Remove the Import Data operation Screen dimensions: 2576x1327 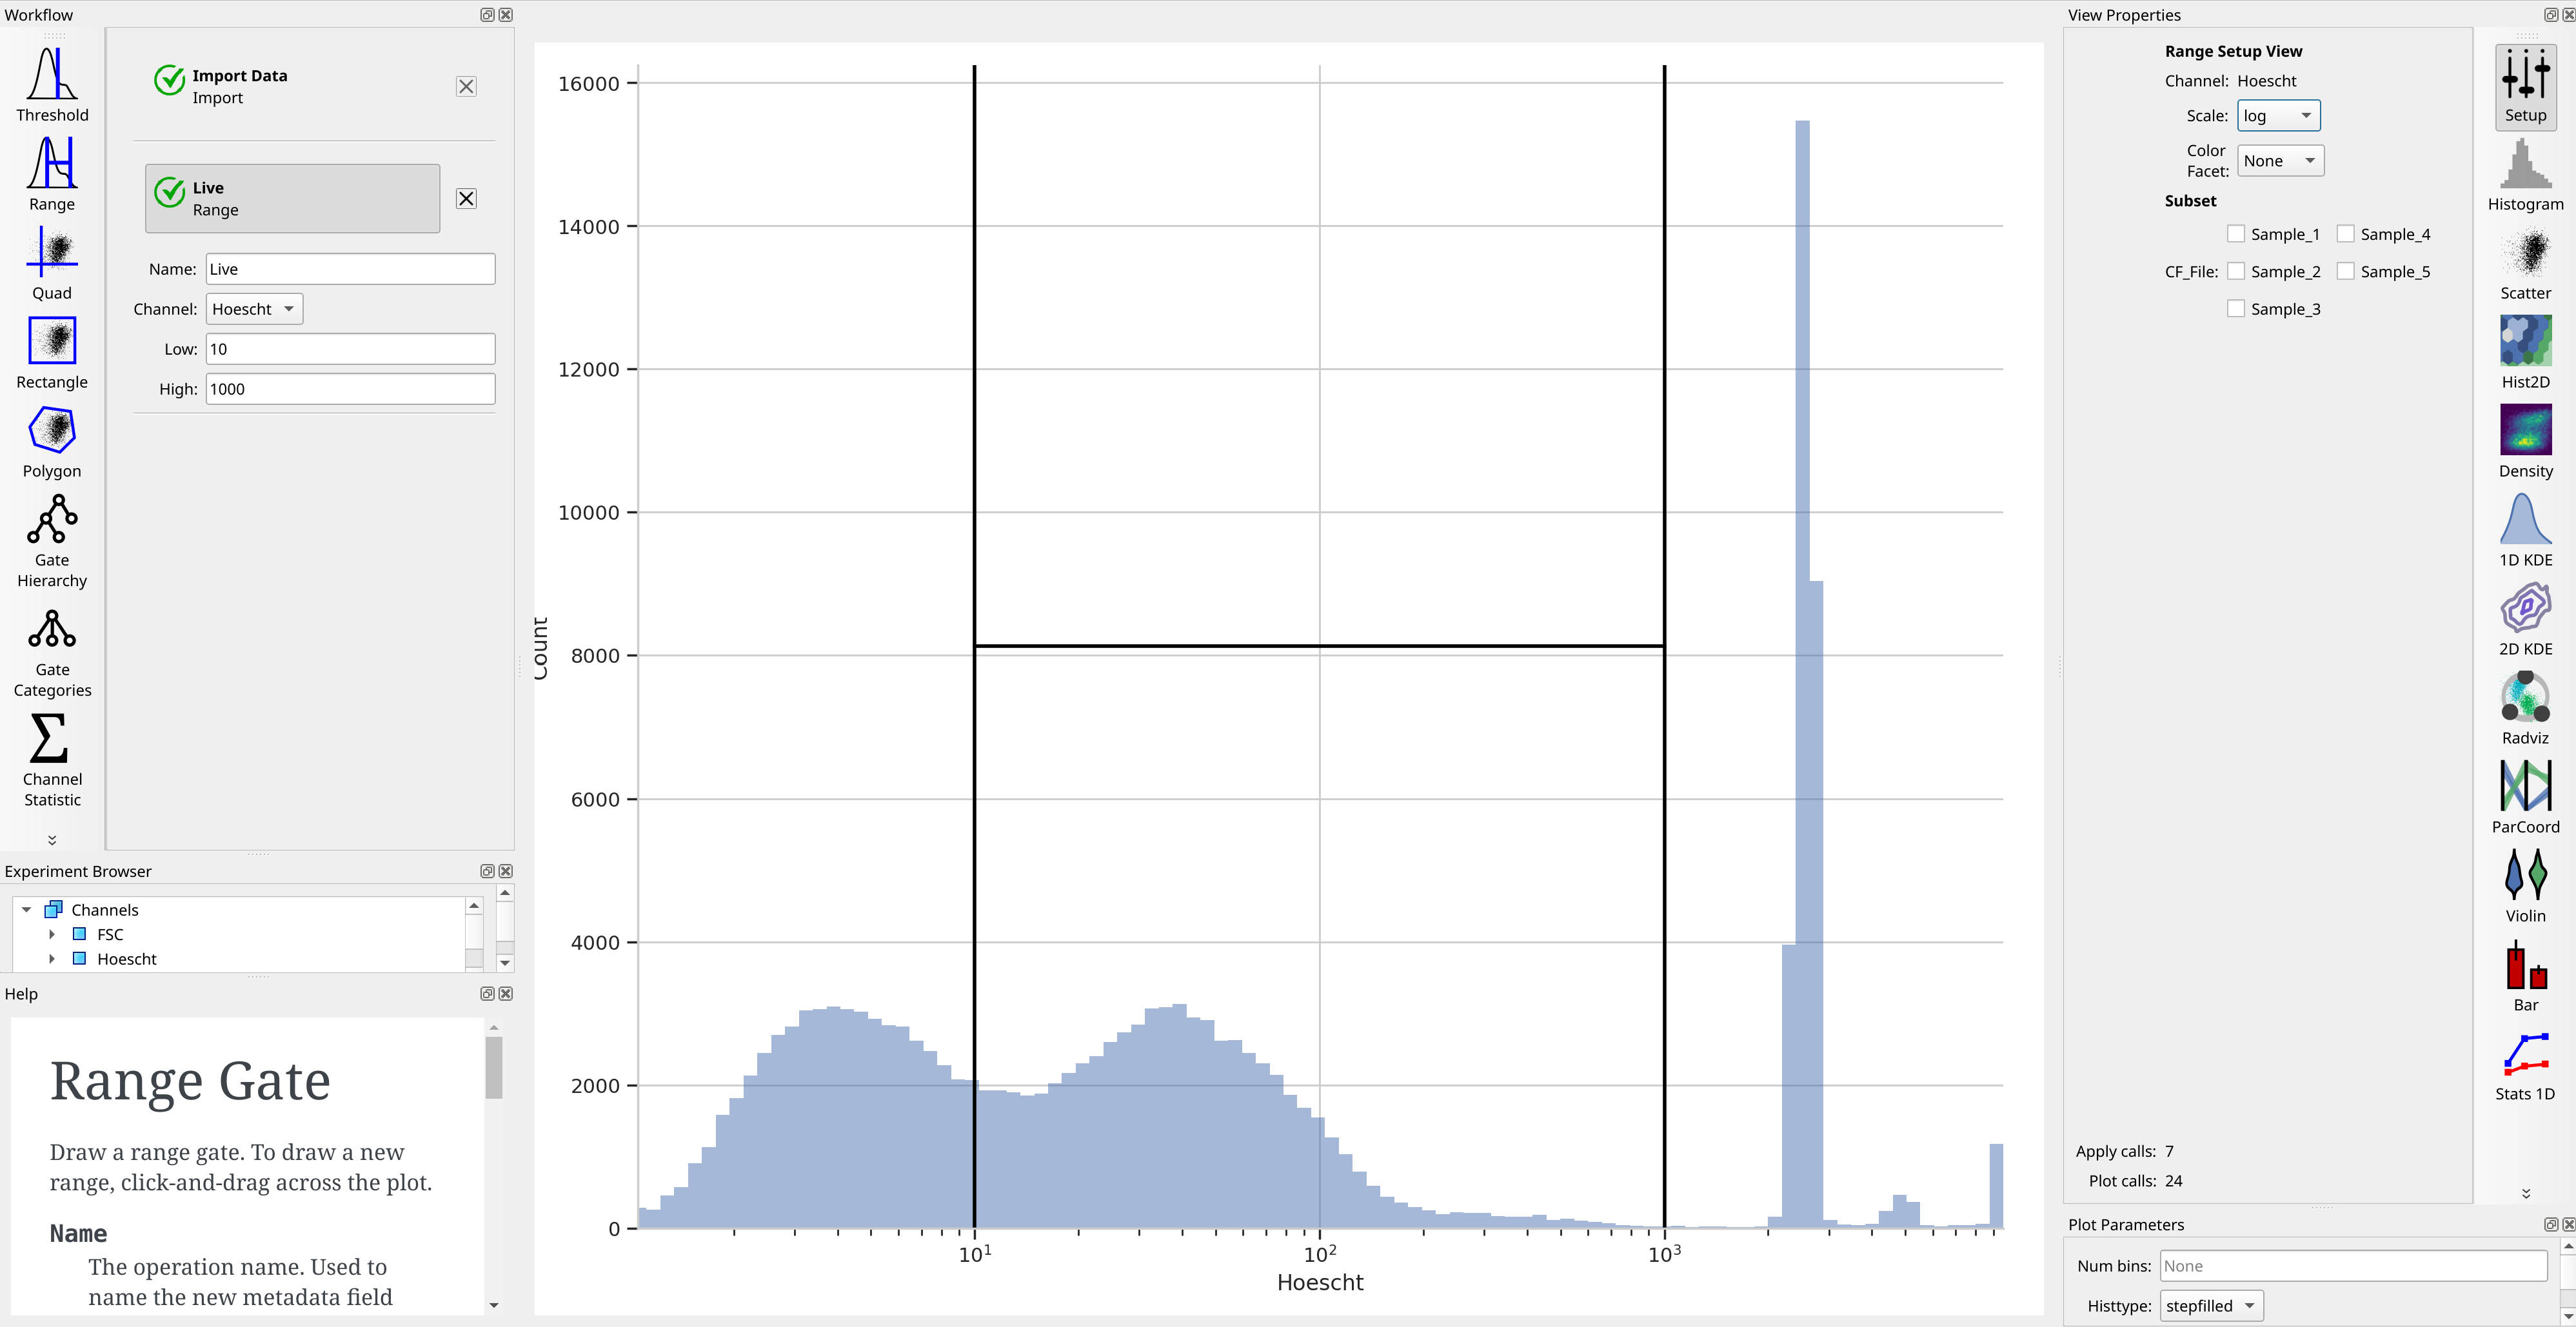(x=466, y=86)
